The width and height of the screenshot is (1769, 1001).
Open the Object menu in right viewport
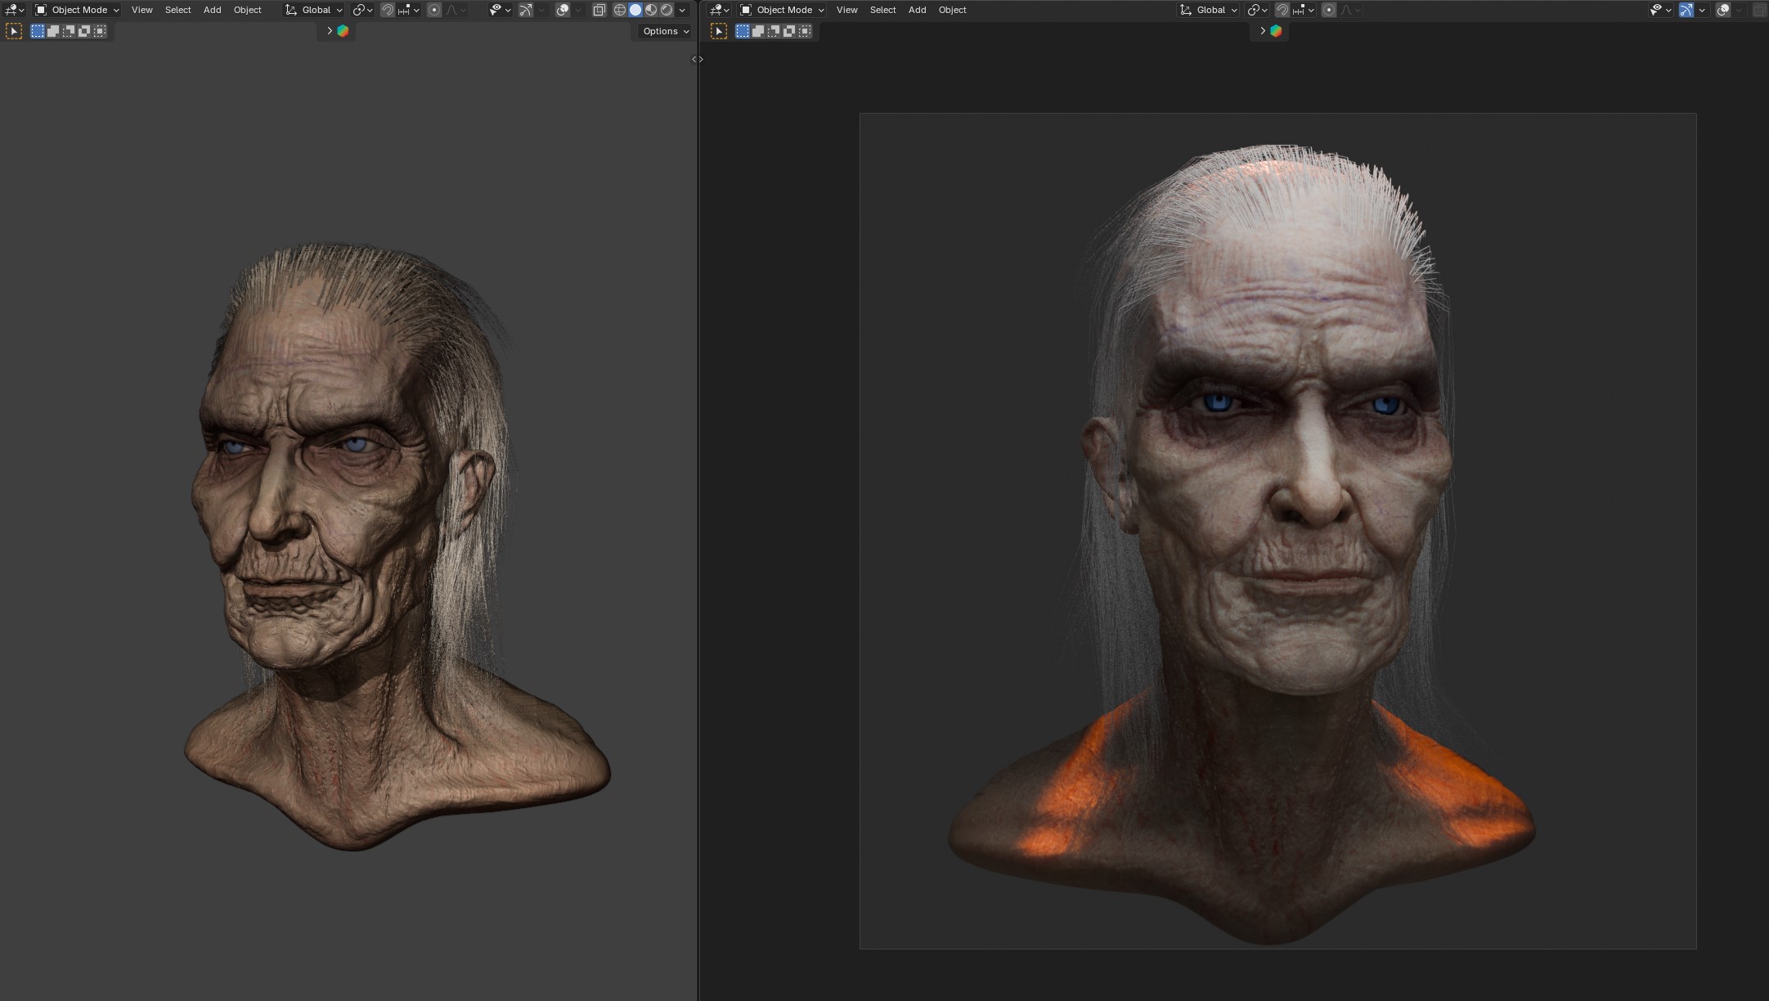(952, 10)
